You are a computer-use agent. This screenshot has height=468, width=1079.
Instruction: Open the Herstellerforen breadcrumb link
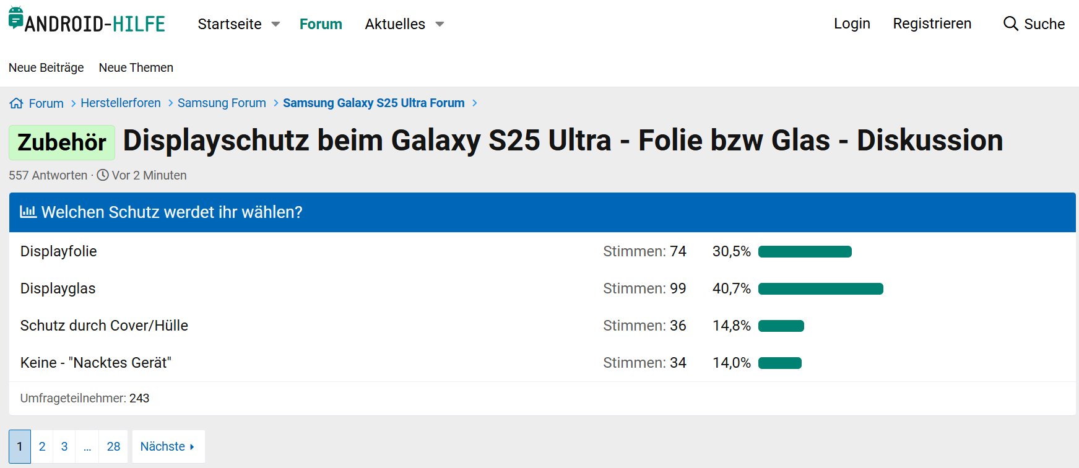[x=120, y=103]
